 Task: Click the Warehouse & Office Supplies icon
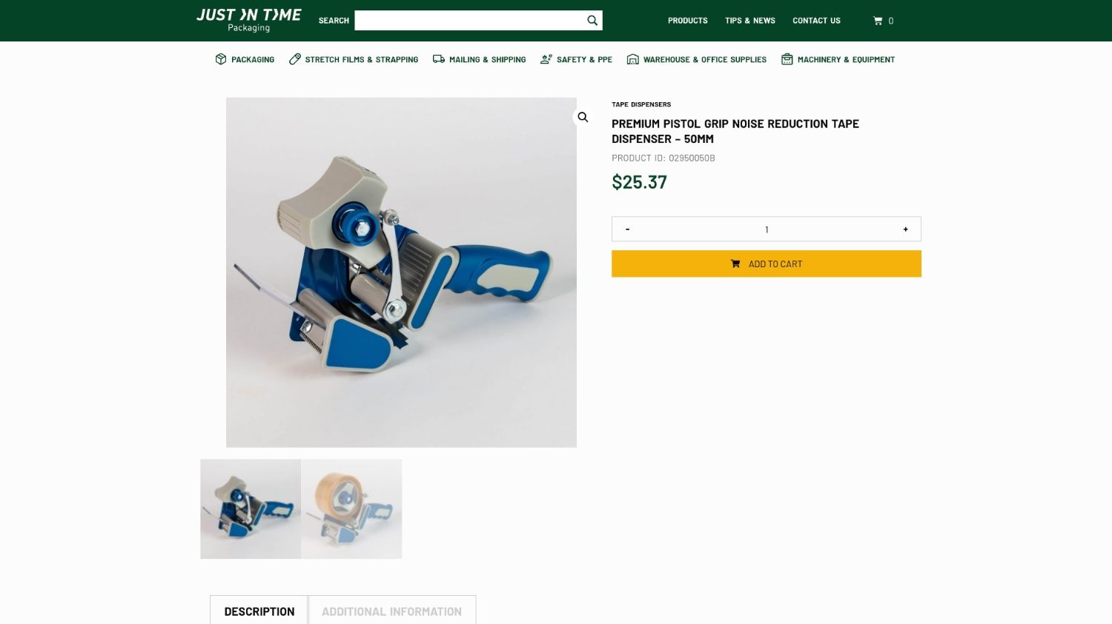632,59
